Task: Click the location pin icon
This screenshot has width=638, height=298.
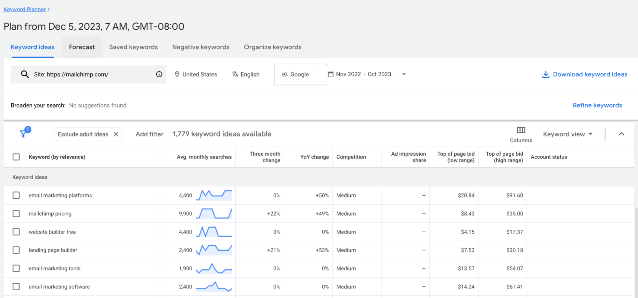Action: click(177, 74)
